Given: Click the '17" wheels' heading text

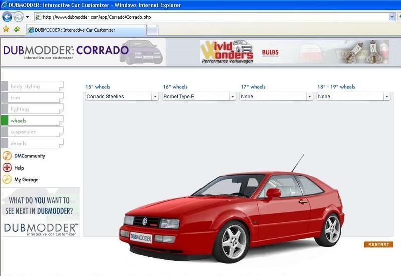Looking at the screenshot, I should 253,87.
